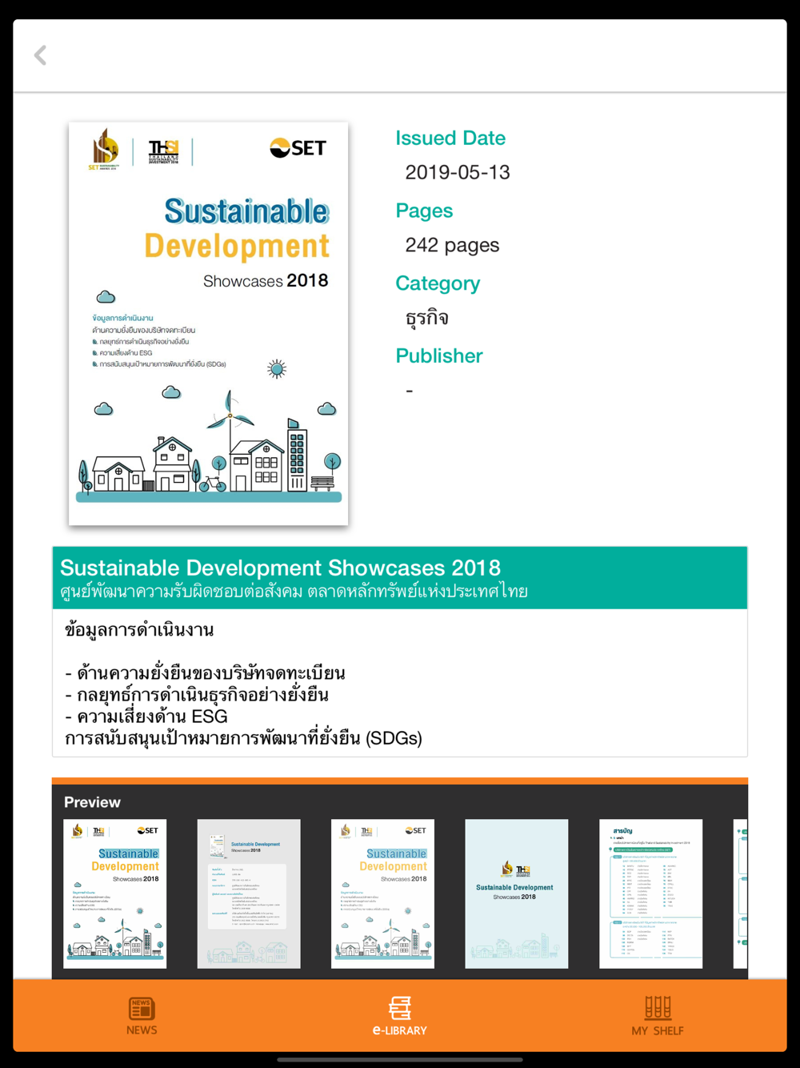Image resolution: width=800 pixels, height=1068 pixels.
Task: Select the Thai author subtitle line
Action: pyautogui.click(x=294, y=592)
